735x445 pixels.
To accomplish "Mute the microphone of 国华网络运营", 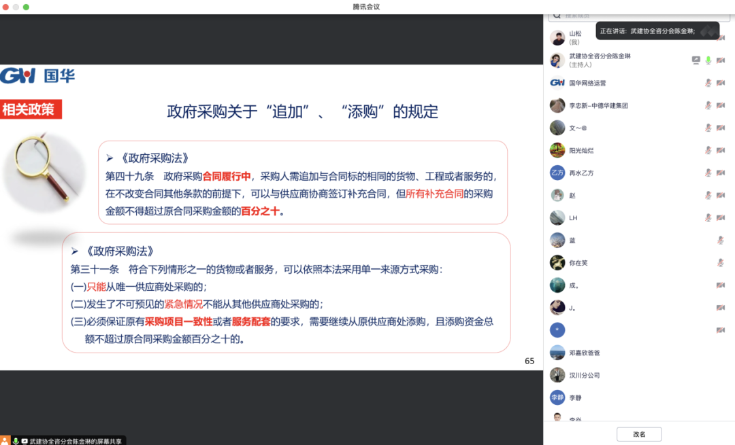I will [708, 82].
